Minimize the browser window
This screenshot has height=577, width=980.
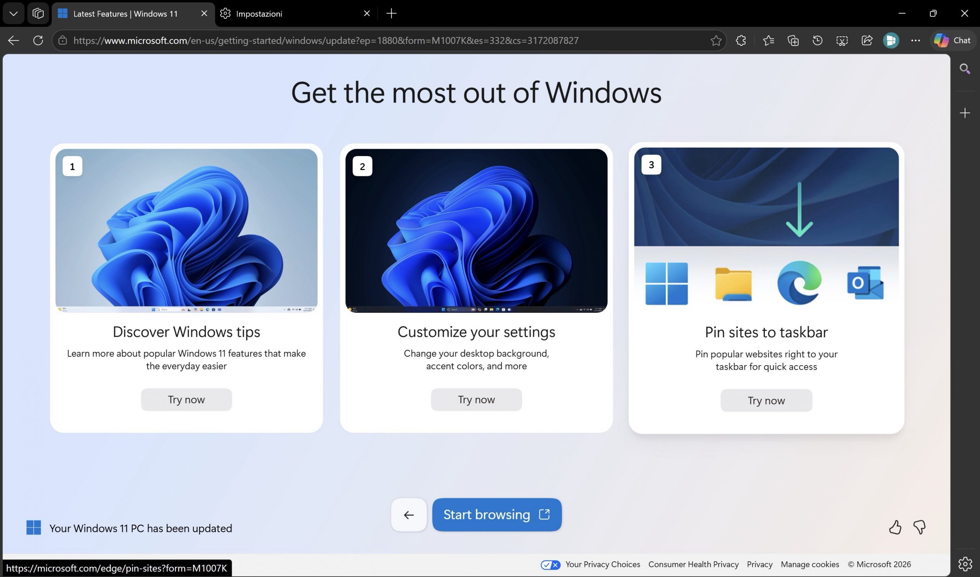[902, 14]
